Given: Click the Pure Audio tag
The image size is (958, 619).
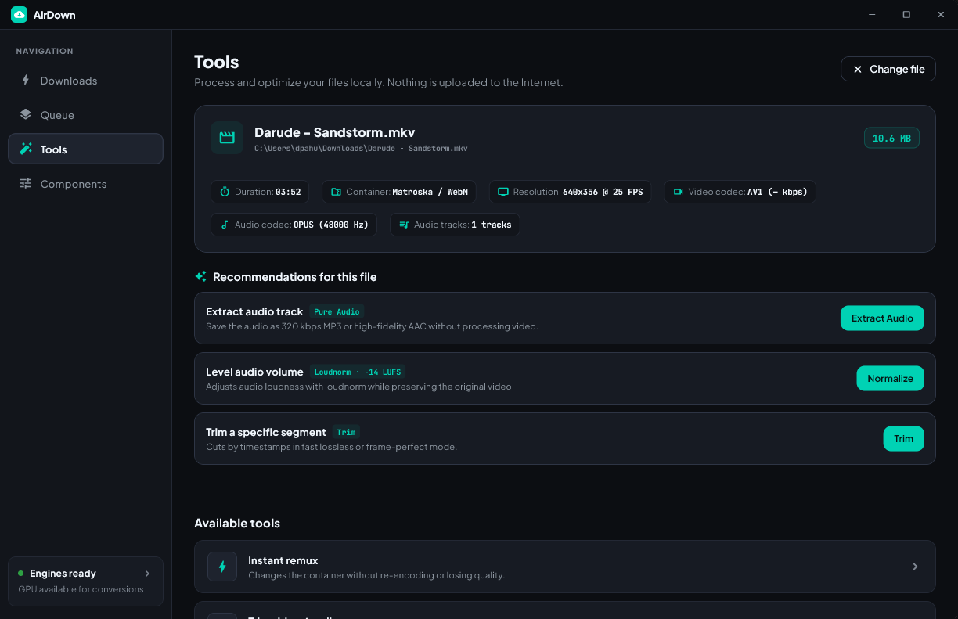Looking at the screenshot, I should point(337,311).
